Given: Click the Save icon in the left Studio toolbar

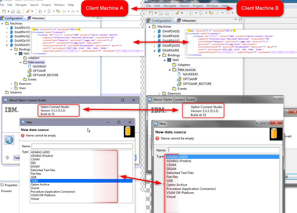Looking at the screenshot, I should pyautogui.click(x=13, y=11).
